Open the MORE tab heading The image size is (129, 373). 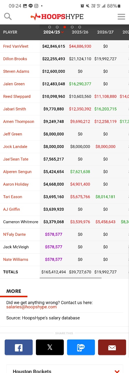[x=14, y=291]
